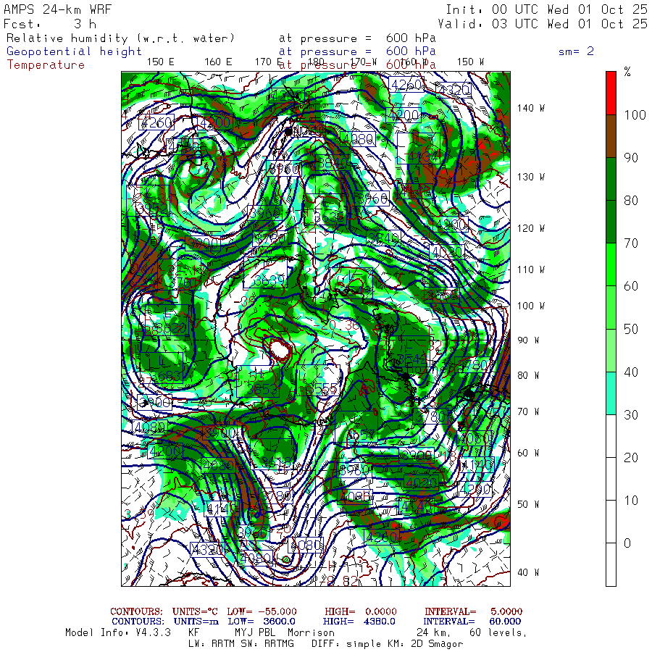The image size is (652, 652).
Task: Click the 'MYJ PBL' scheme text
Action: pos(255,632)
